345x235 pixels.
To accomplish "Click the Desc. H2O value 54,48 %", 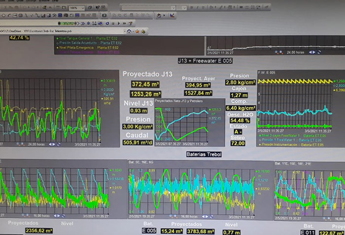I will [240, 120].
